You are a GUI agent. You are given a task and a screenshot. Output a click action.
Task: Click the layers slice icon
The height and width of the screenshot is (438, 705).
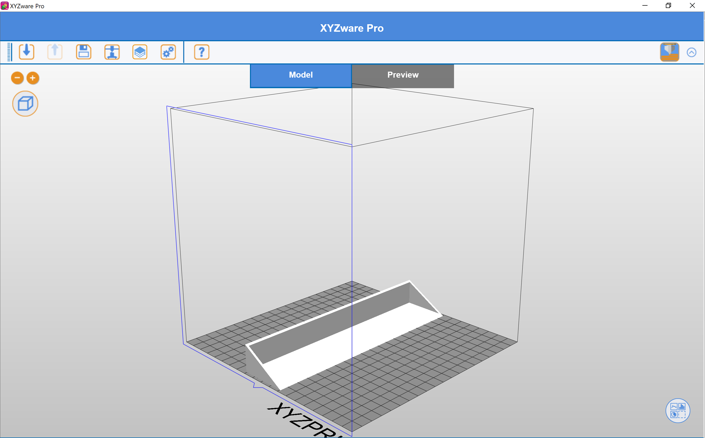[x=140, y=52]
